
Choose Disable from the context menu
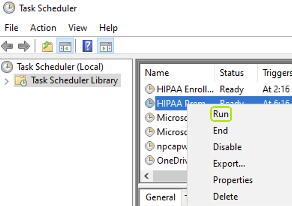pyautogui.click(x=228, y=147)
